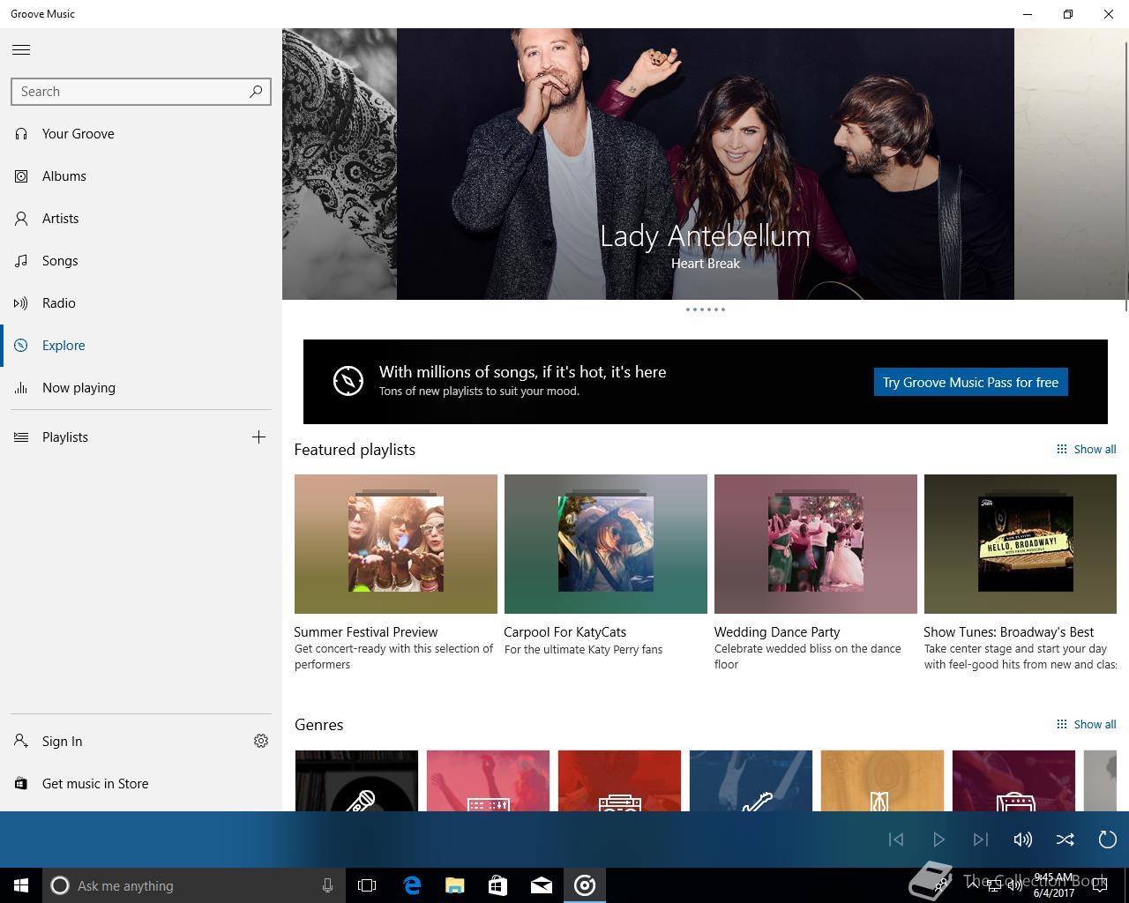
Task: Open the Windows Start menu
Action: (21, 885)
